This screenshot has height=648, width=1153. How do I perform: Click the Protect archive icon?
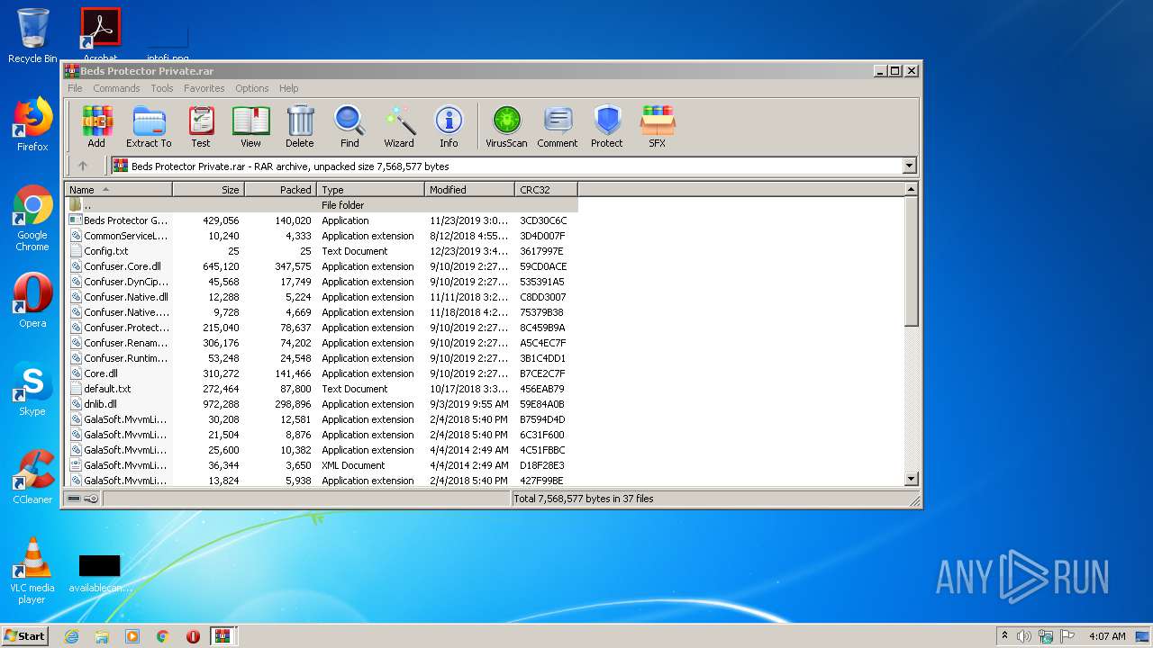[607, 126]
